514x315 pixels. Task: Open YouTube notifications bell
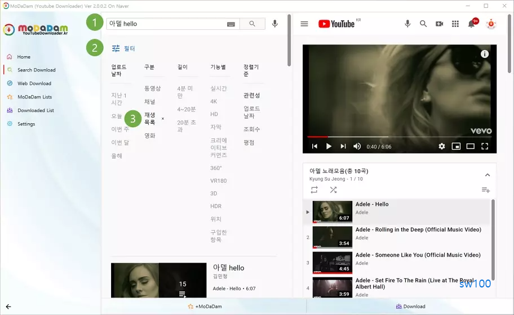(x=471, y=24)
